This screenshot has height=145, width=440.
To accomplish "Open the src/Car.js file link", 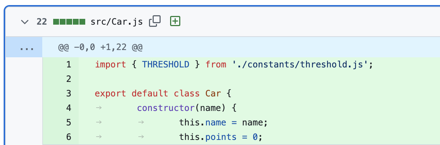I will point(117,21).
